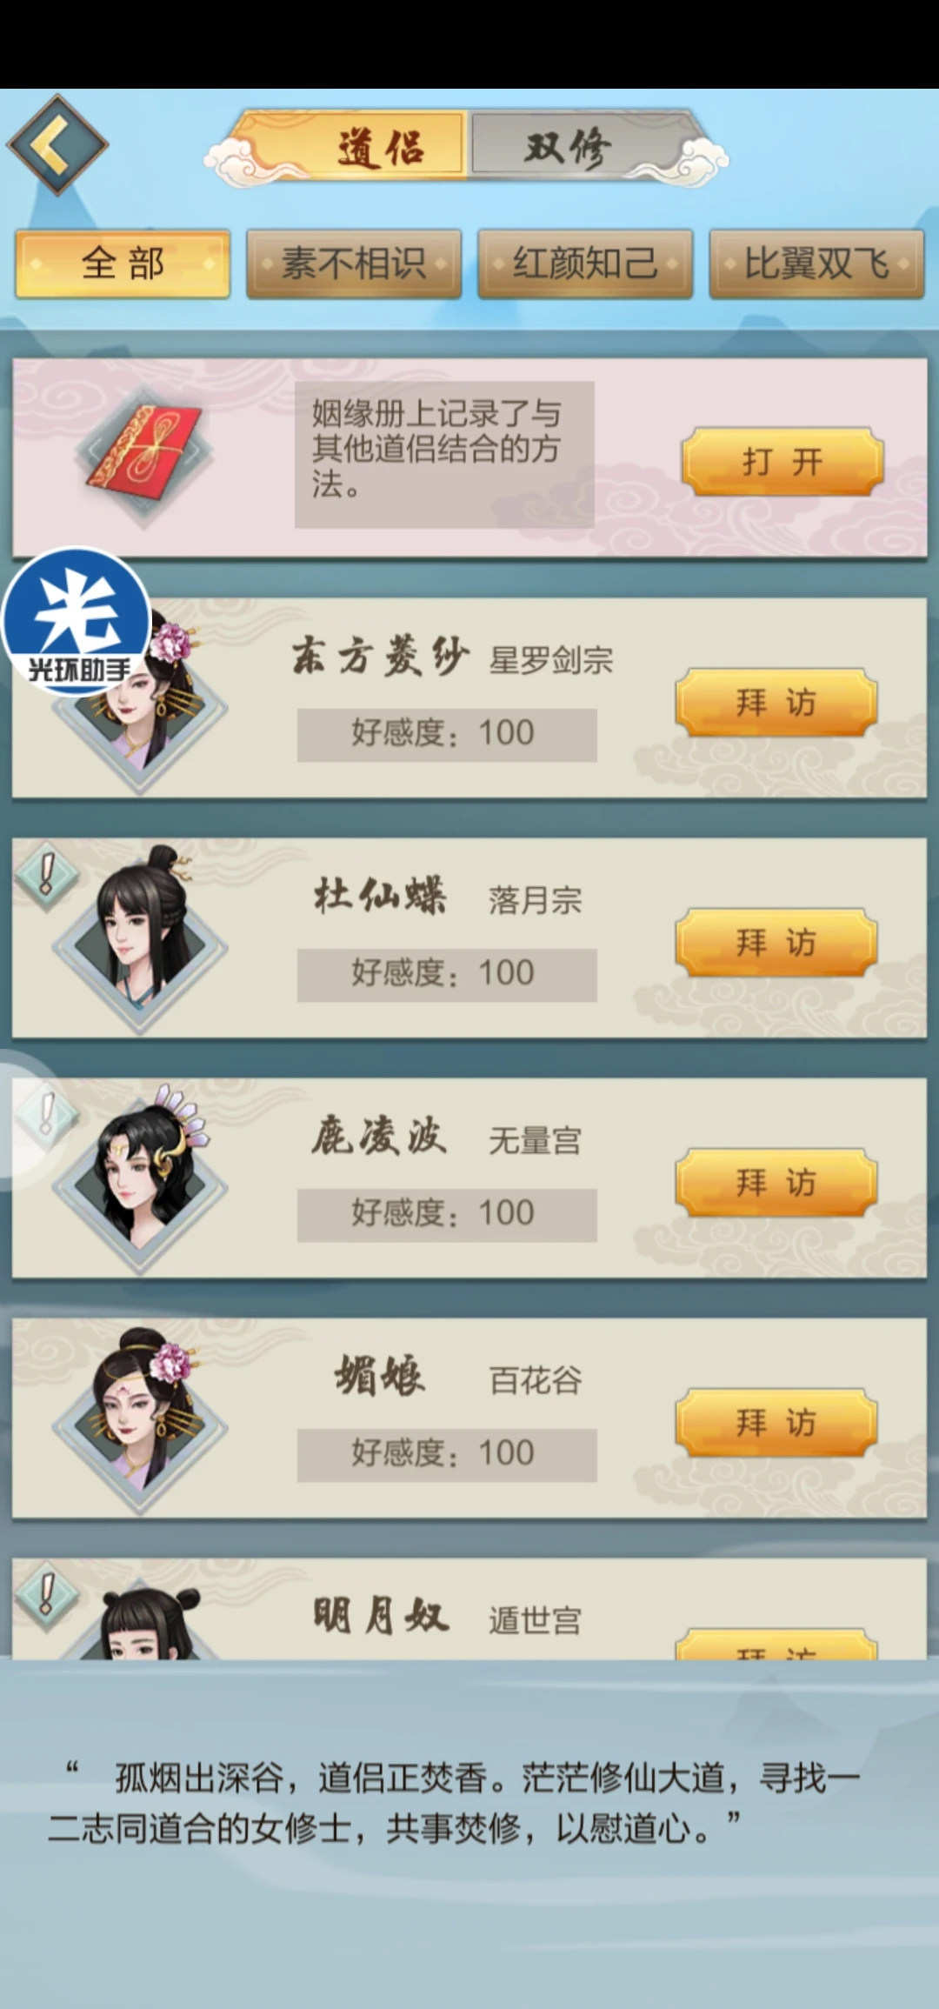939x2009 pixels.
Task: Click 拜访 for 鹿凌波
Action: pyautogui.click(x=776, y=1182)
